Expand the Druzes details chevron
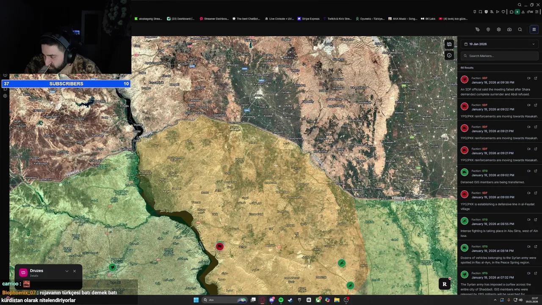Image resolution: width=542 pixels, height=305 pixels. (x=66, y=271)
